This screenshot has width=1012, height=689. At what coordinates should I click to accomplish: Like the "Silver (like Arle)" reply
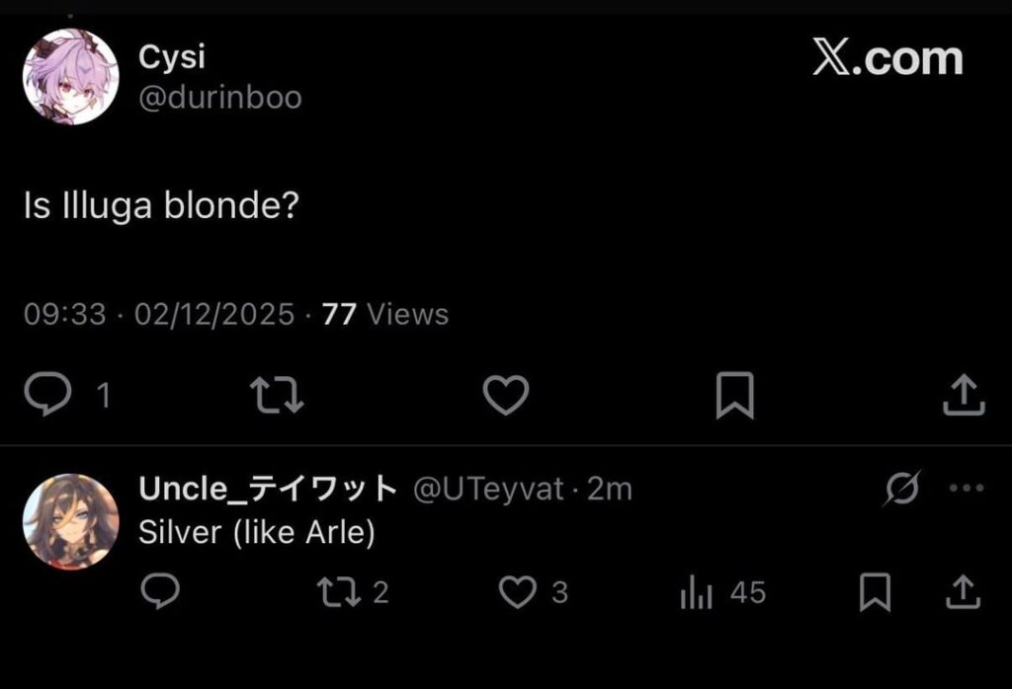(517, 592)
